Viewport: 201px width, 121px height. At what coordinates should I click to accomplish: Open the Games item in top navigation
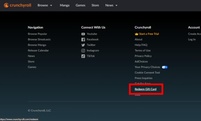80,5
